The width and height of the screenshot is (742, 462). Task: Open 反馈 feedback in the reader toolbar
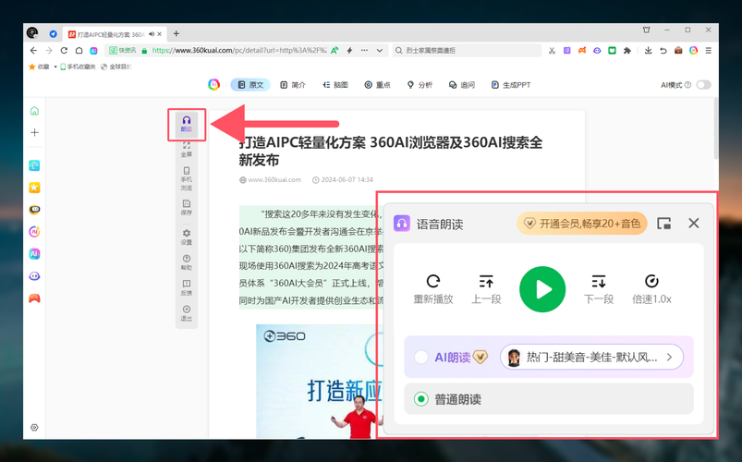[187, 287]
